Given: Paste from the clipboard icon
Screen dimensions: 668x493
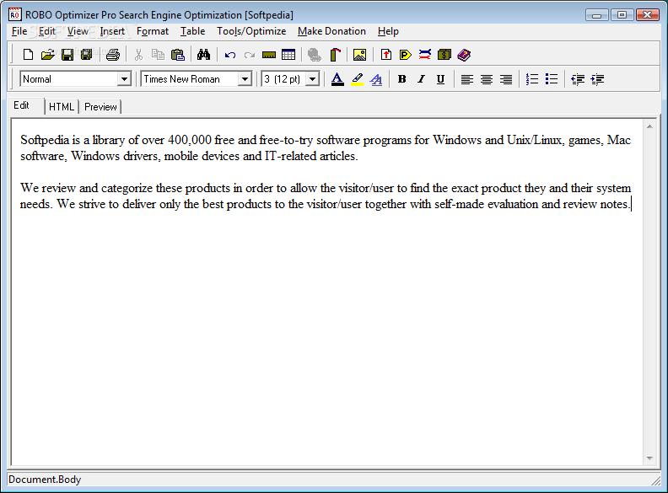Looking at the screenshot, I should click(x=178, y=55).
